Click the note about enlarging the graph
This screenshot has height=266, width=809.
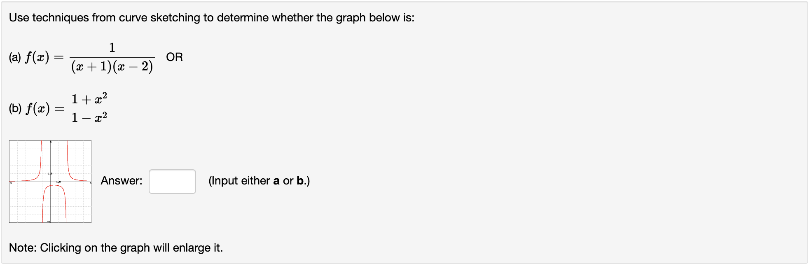click(117, 247)
